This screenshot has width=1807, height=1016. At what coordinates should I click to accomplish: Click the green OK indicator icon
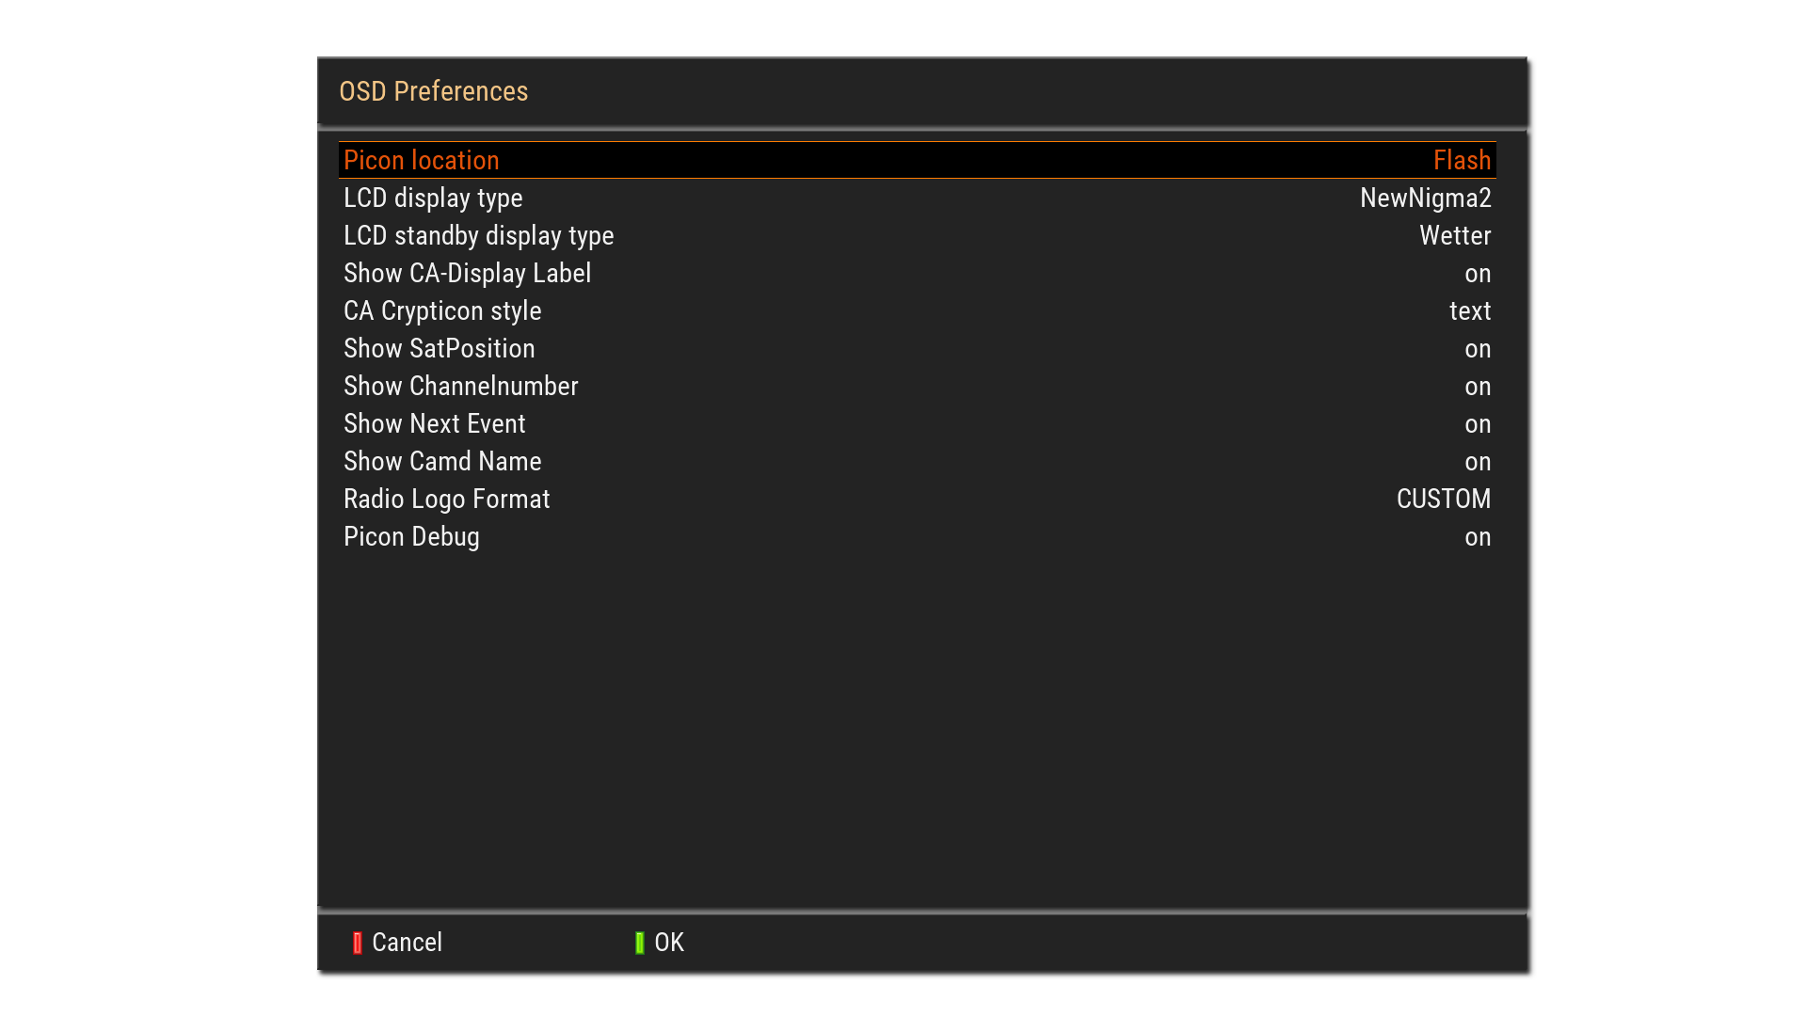[640, 943]
